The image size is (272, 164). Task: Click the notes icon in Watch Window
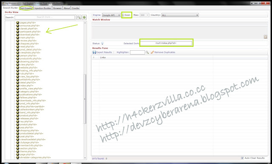[x=265, y=37]
